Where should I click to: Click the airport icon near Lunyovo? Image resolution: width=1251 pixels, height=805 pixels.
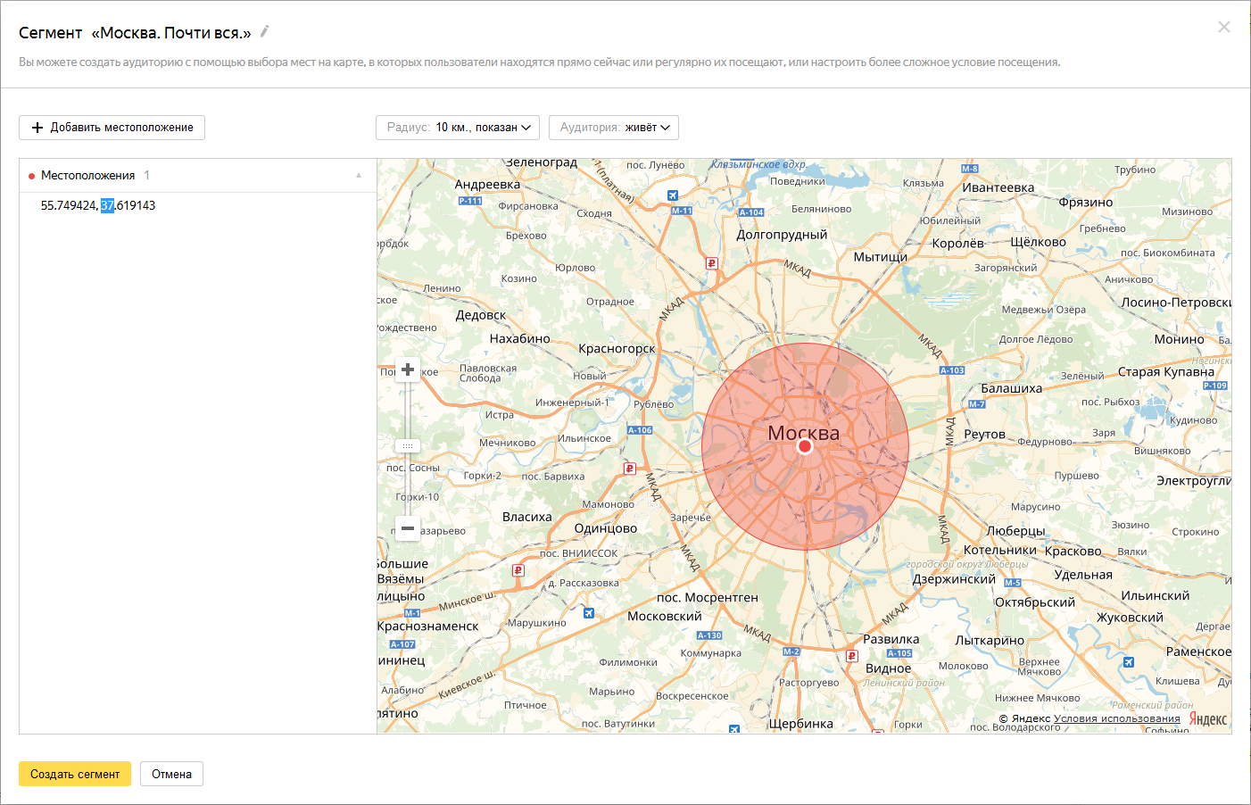click(x=673, y=195)
